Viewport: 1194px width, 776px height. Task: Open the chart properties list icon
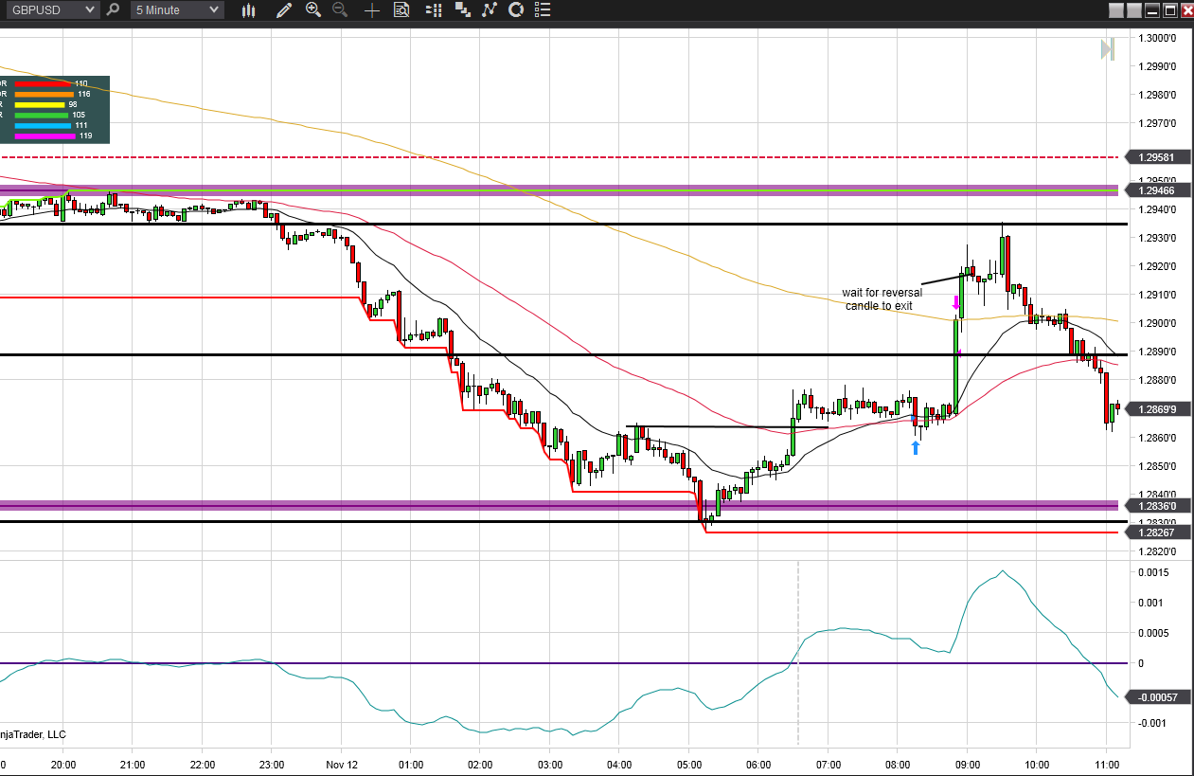(x=542, y=10)
